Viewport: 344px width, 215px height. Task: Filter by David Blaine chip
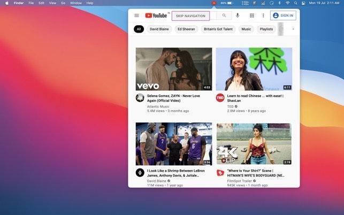pos(159,29)
